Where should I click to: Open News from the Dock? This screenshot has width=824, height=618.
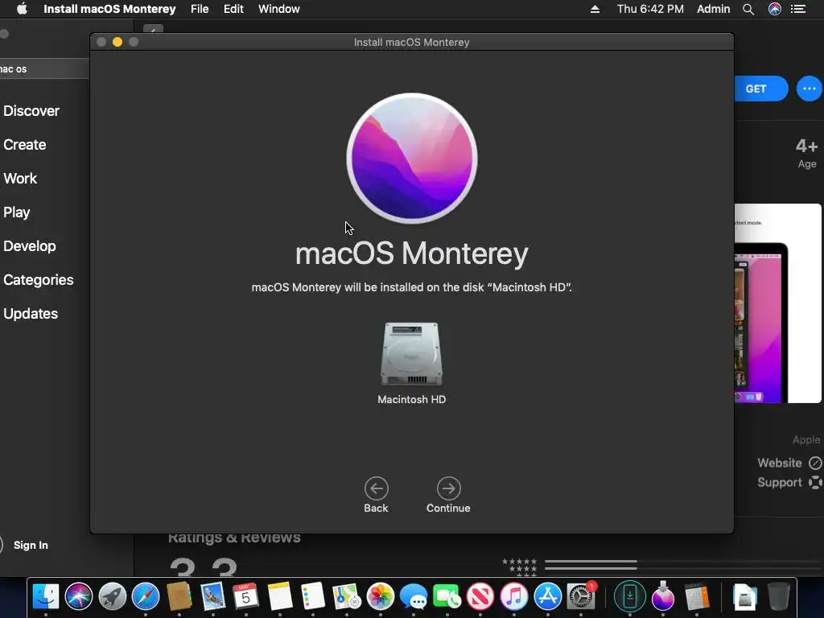tap(480, 596)
